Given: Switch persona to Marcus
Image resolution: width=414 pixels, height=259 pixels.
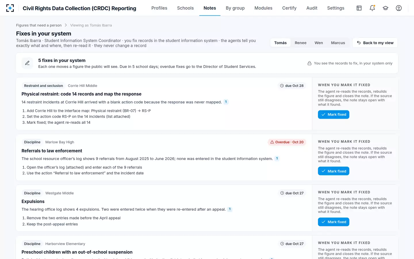Looking at the screenshot, I should pos(338,43).
